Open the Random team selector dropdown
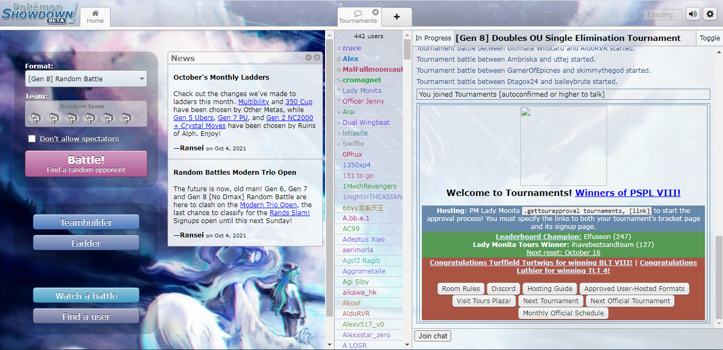This screenshot has height=350, width=723. (86, 114)
